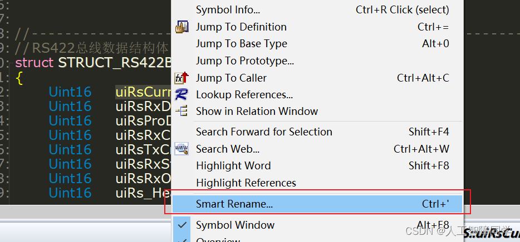The width and height of the screenshot is (520, 242).
Task: Click struct keyword in code editor
Action: (35, 63)
